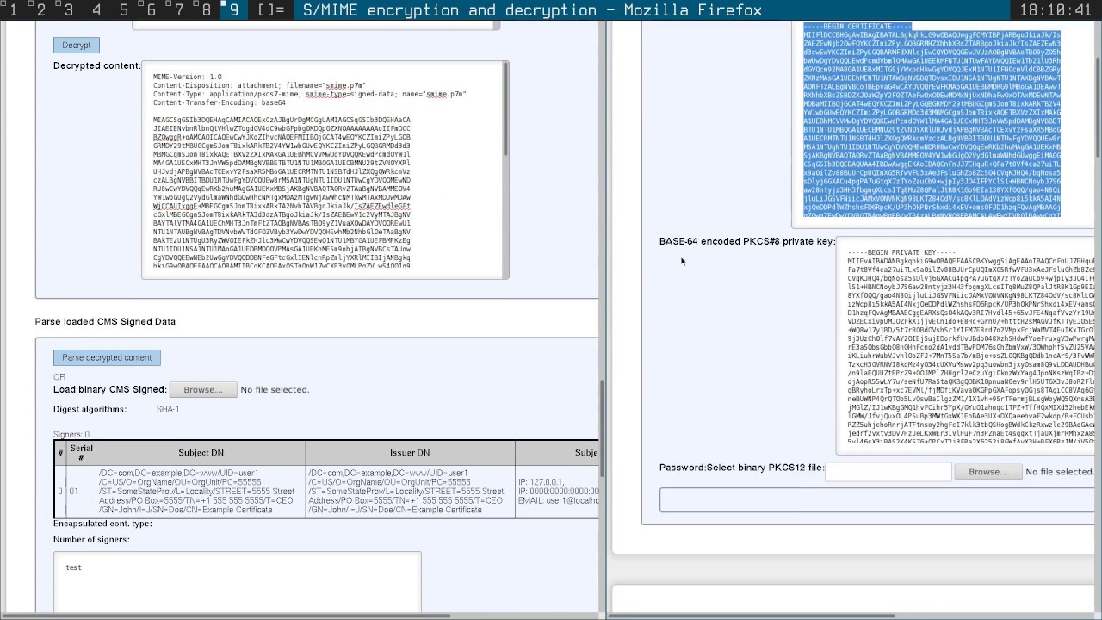Switch to workspace tag 6

(152, 10)
